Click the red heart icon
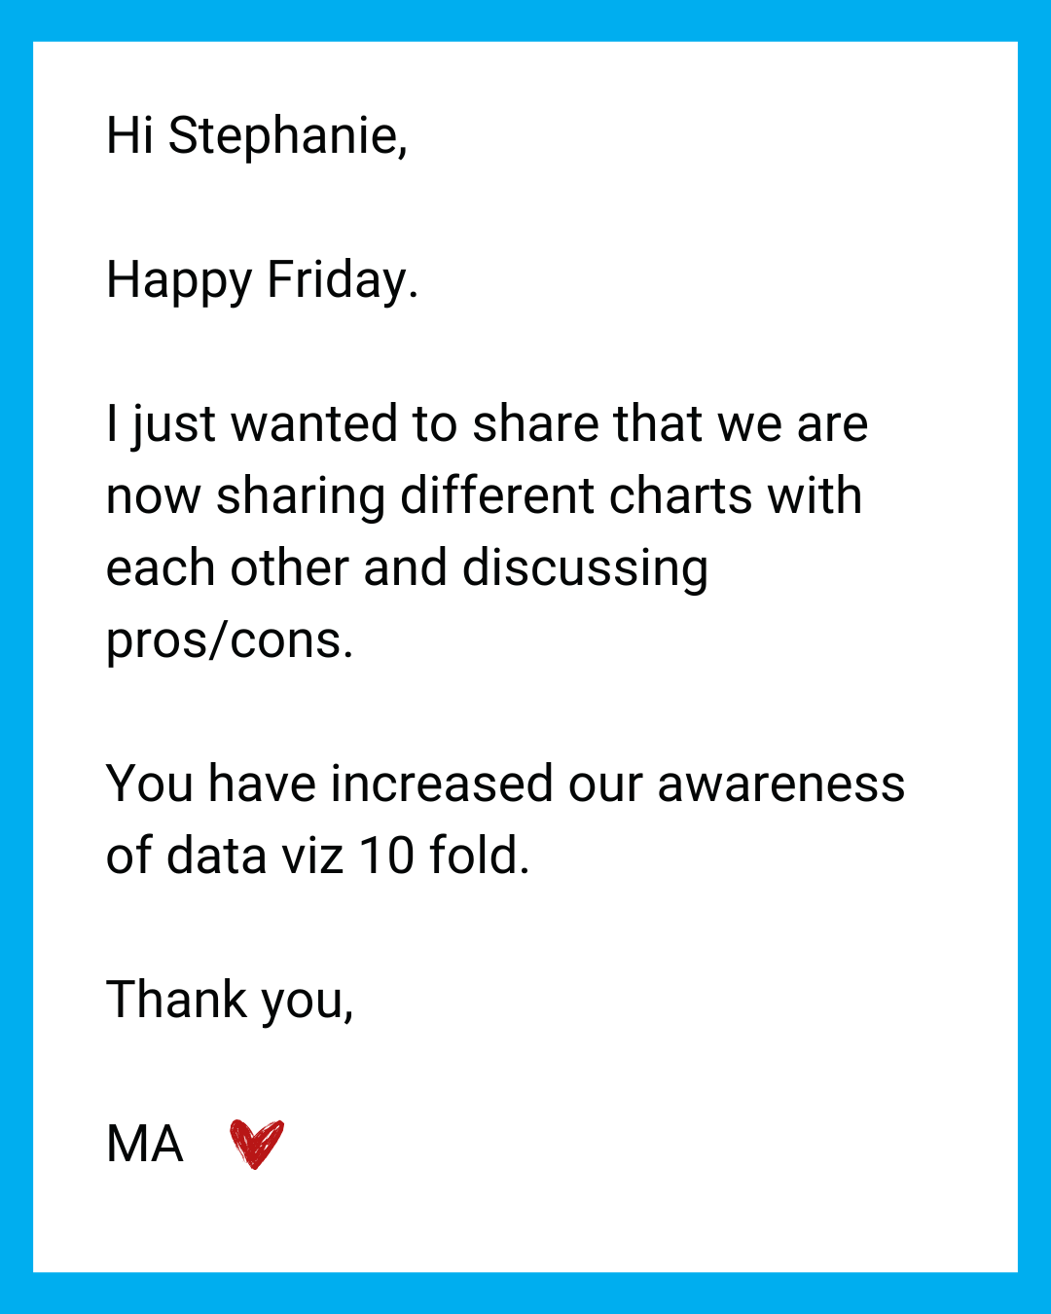This screenshot has width=1051, height=1314. [x=257, y=1144]
